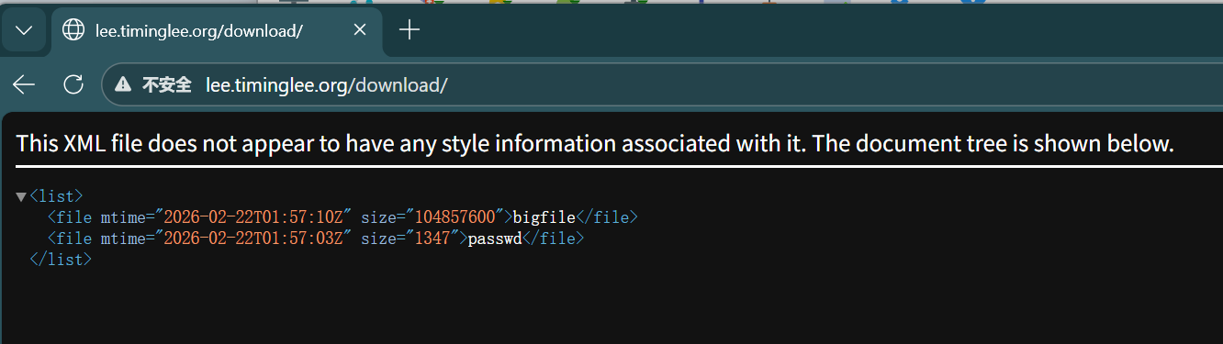Image resolution: width=1223 pixels, height=344 pixels.
Task: Reload the page with refresh icon
Action: (73, 85)
